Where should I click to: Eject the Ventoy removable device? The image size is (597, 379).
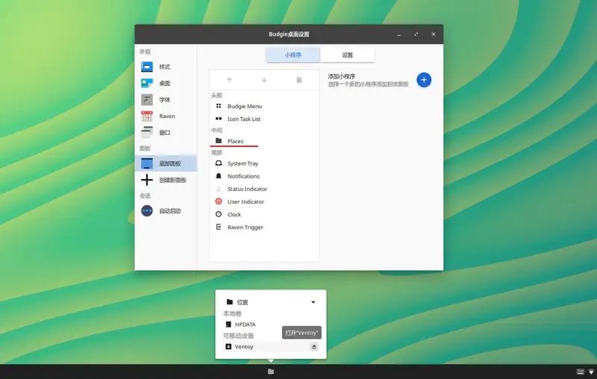(x=314, y=347)
